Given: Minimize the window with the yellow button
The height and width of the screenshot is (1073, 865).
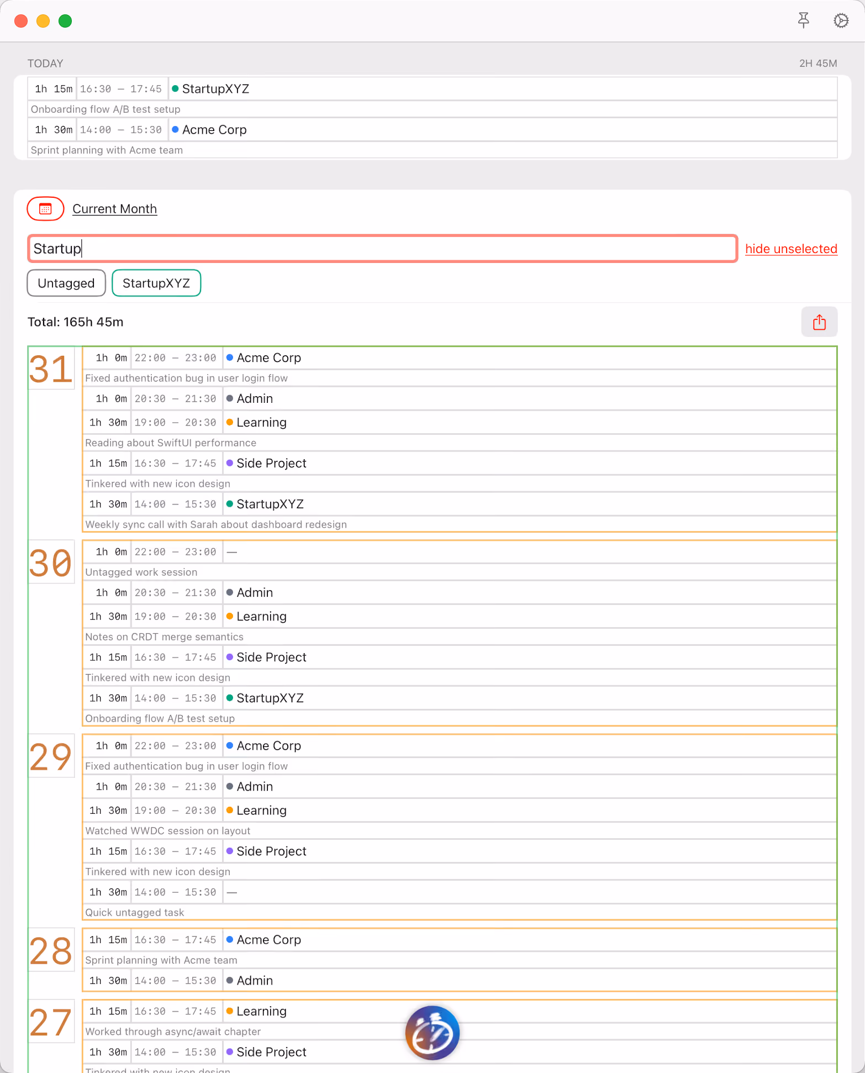Looking at the screenshot, I should click(43, 21).
